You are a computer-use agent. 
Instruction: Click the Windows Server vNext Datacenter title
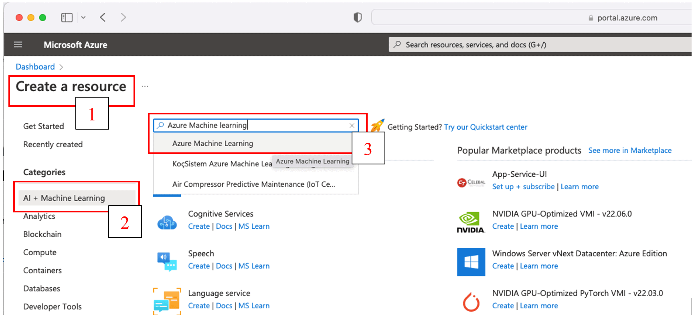point(580,254)
